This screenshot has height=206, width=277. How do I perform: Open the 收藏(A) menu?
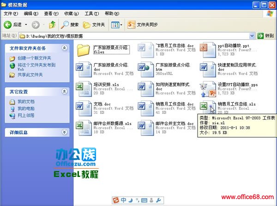click(72, 13)
